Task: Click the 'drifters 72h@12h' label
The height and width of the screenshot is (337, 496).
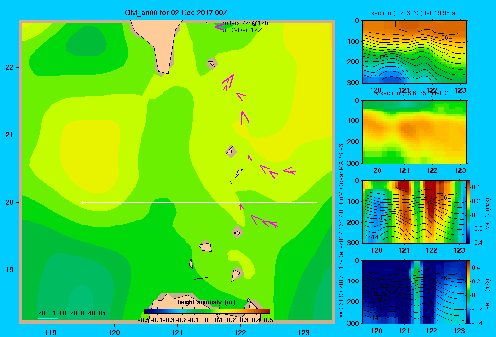Action: tap(245, 23)
